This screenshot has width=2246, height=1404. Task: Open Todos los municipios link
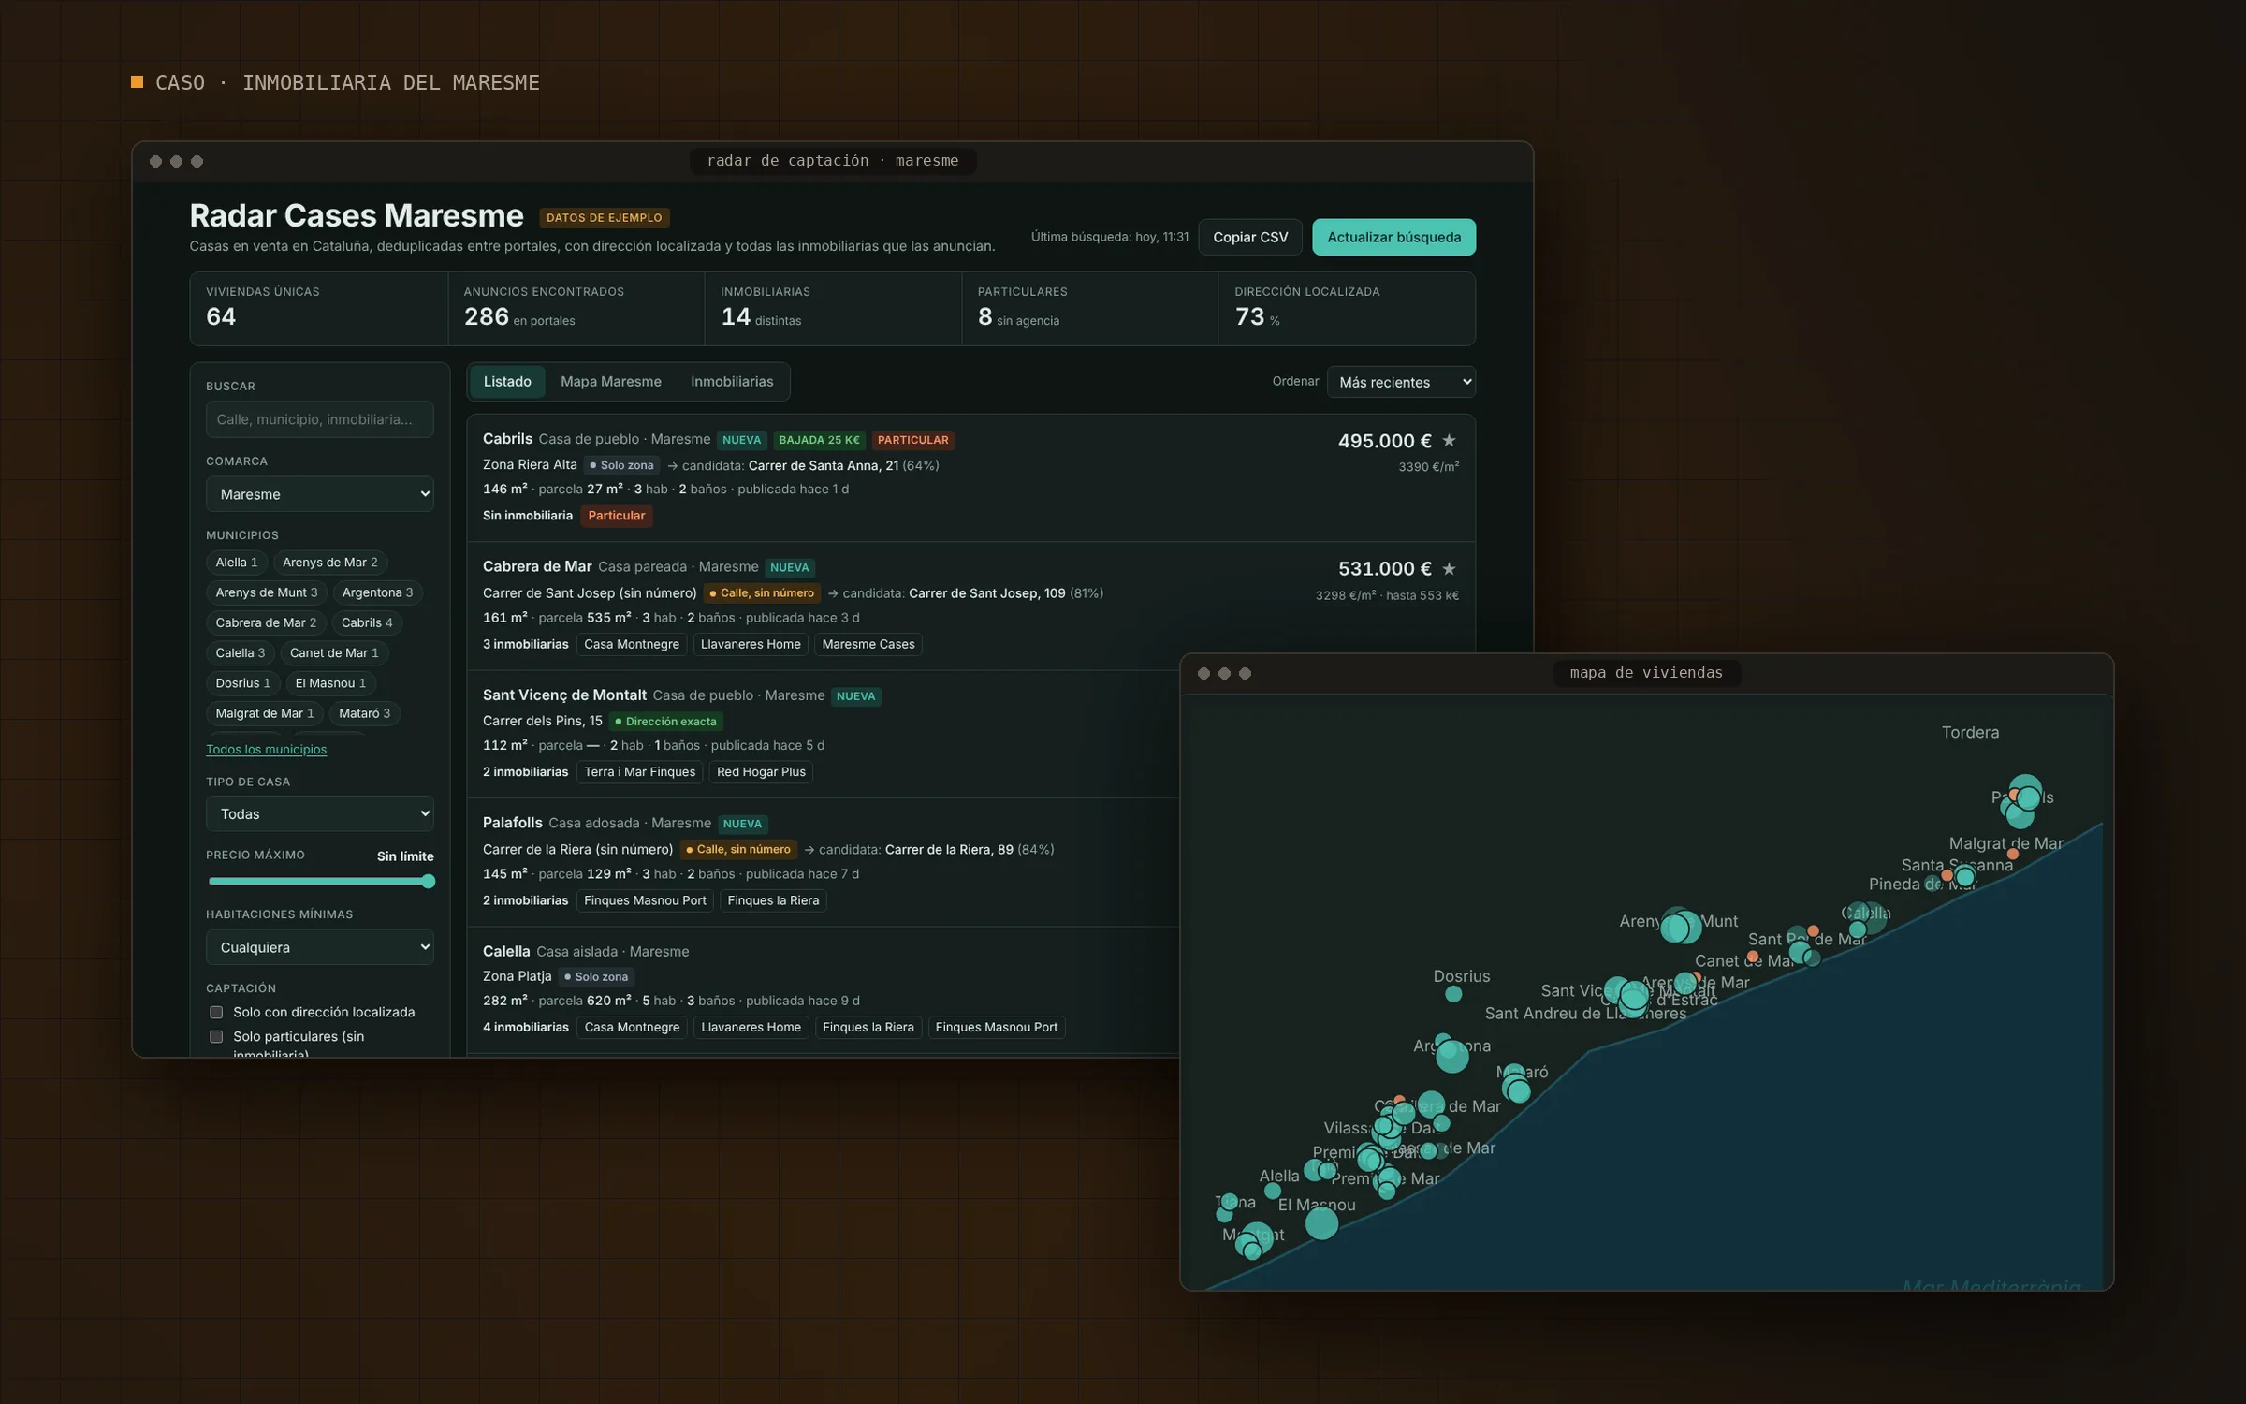266,749
